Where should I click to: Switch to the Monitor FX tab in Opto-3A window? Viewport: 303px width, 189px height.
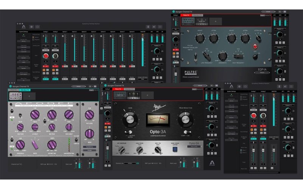pos(129,89)
